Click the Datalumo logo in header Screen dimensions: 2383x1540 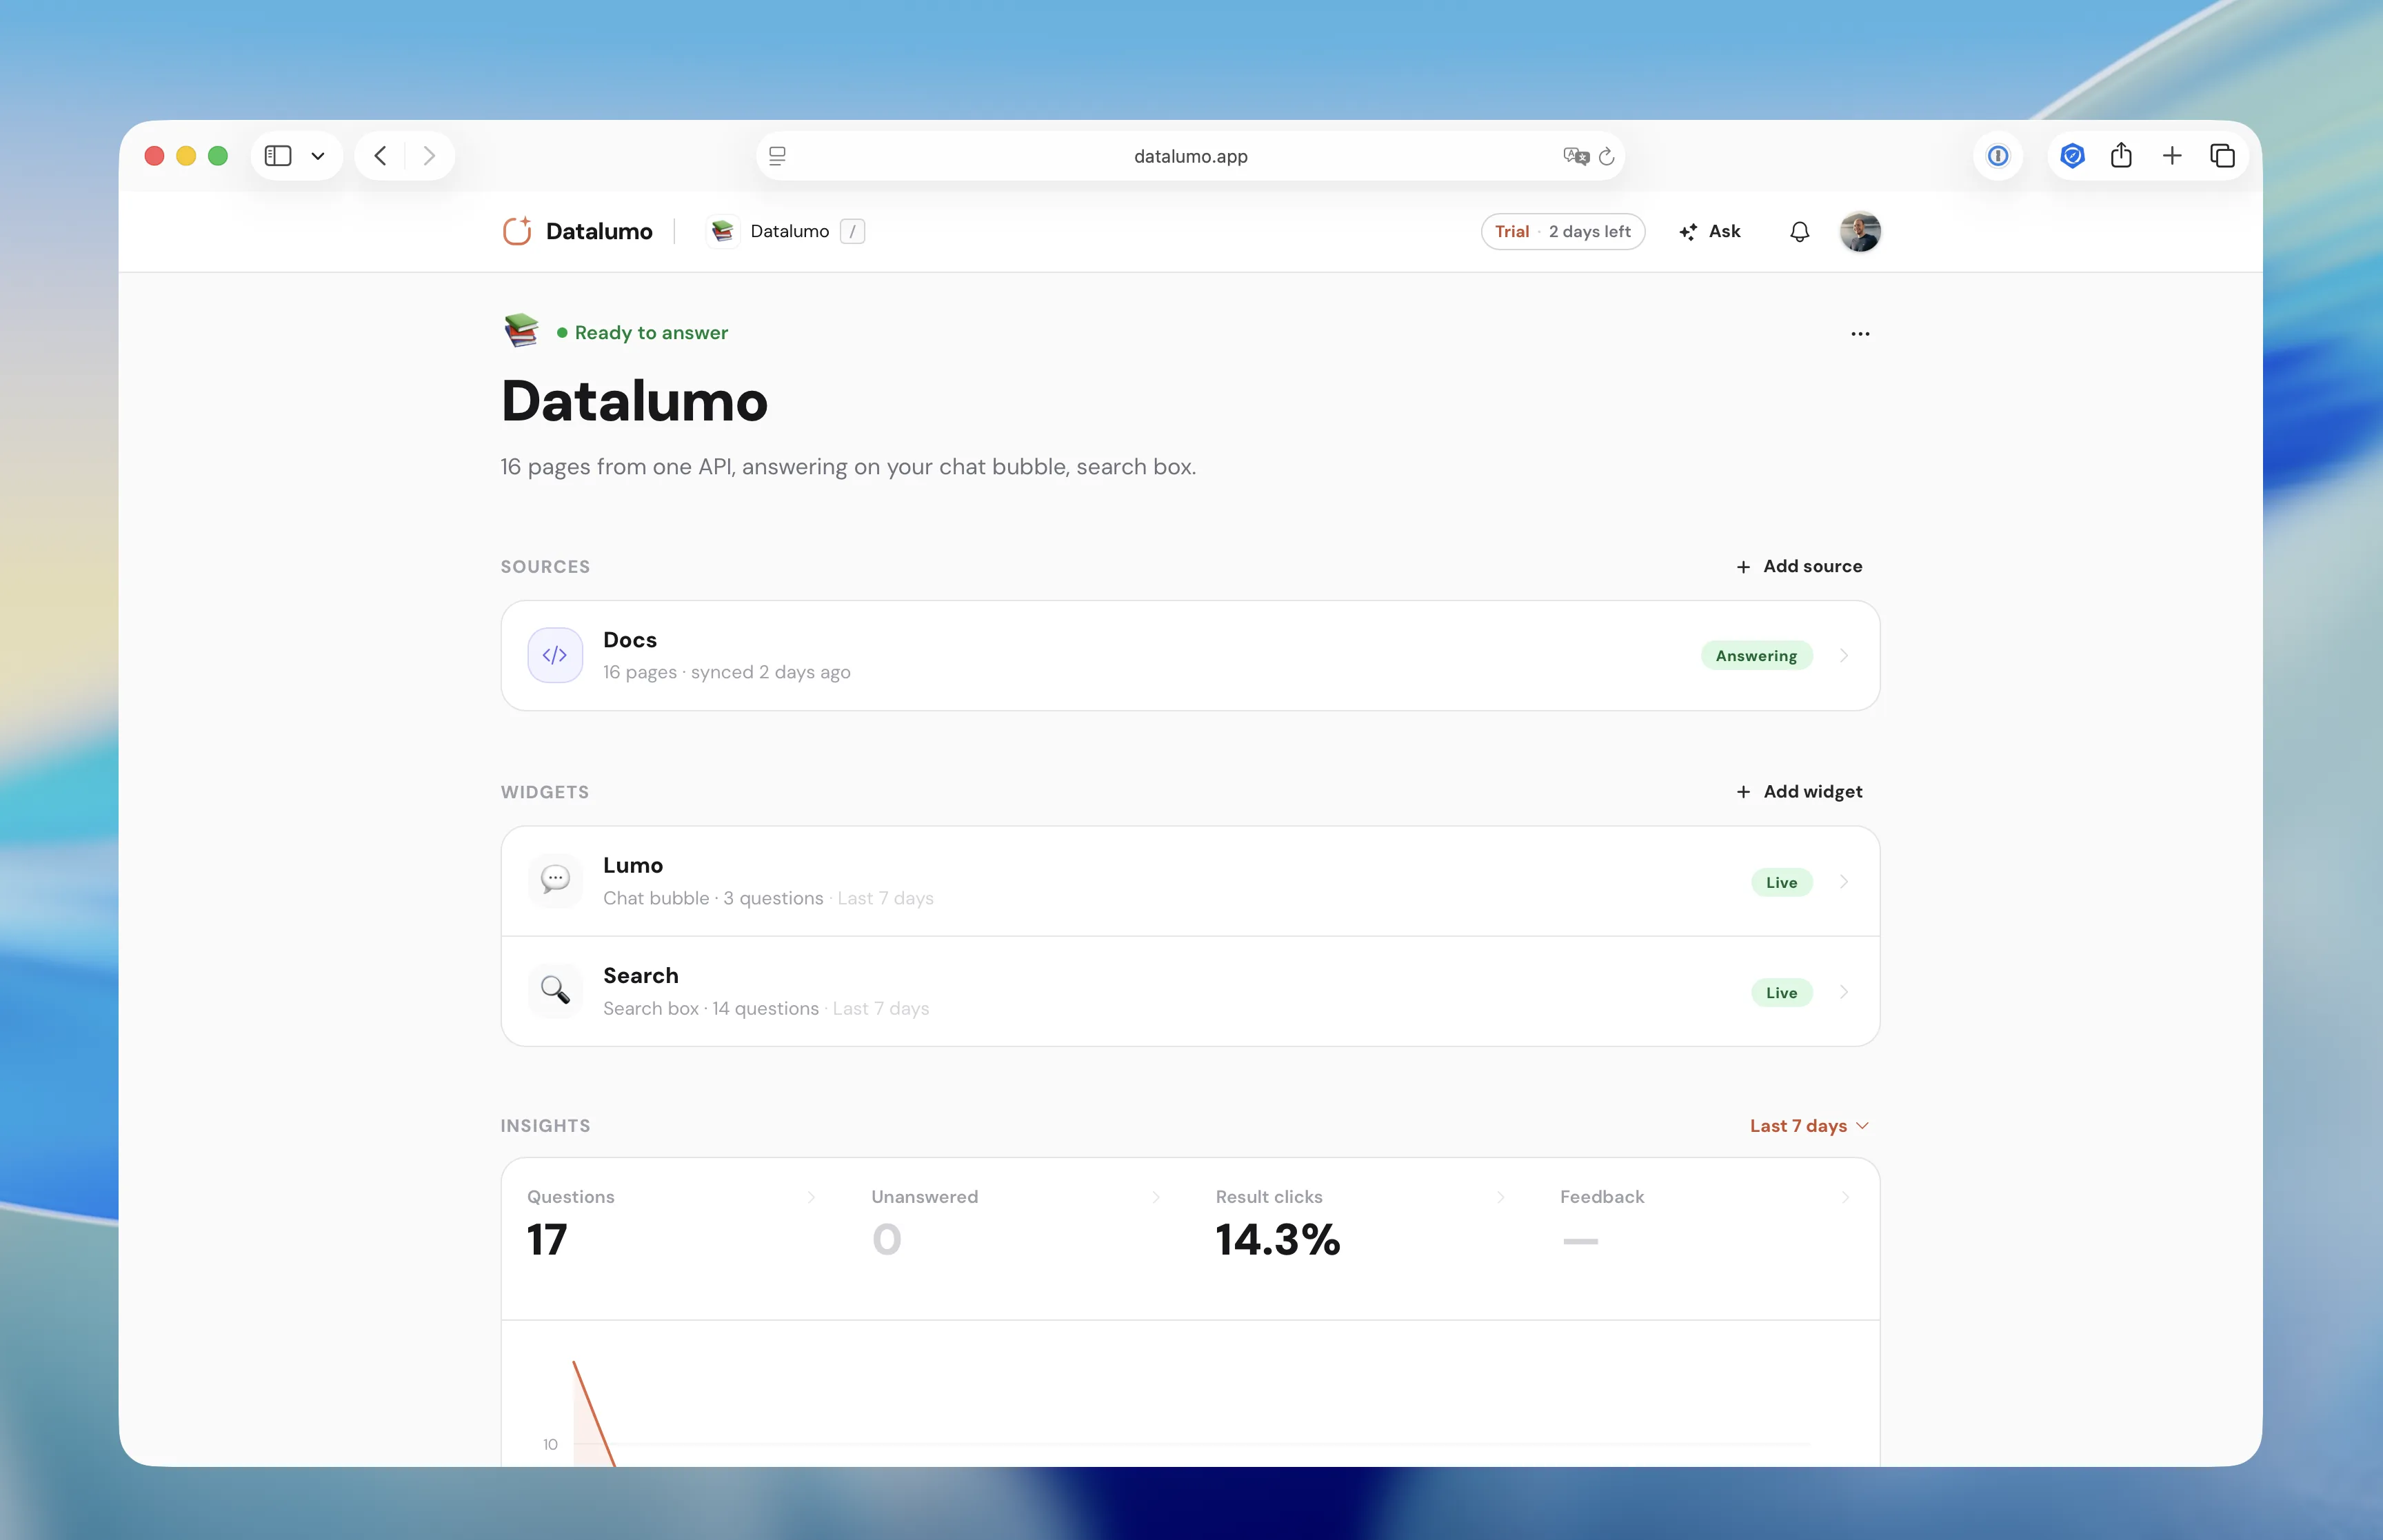point(577,231)
